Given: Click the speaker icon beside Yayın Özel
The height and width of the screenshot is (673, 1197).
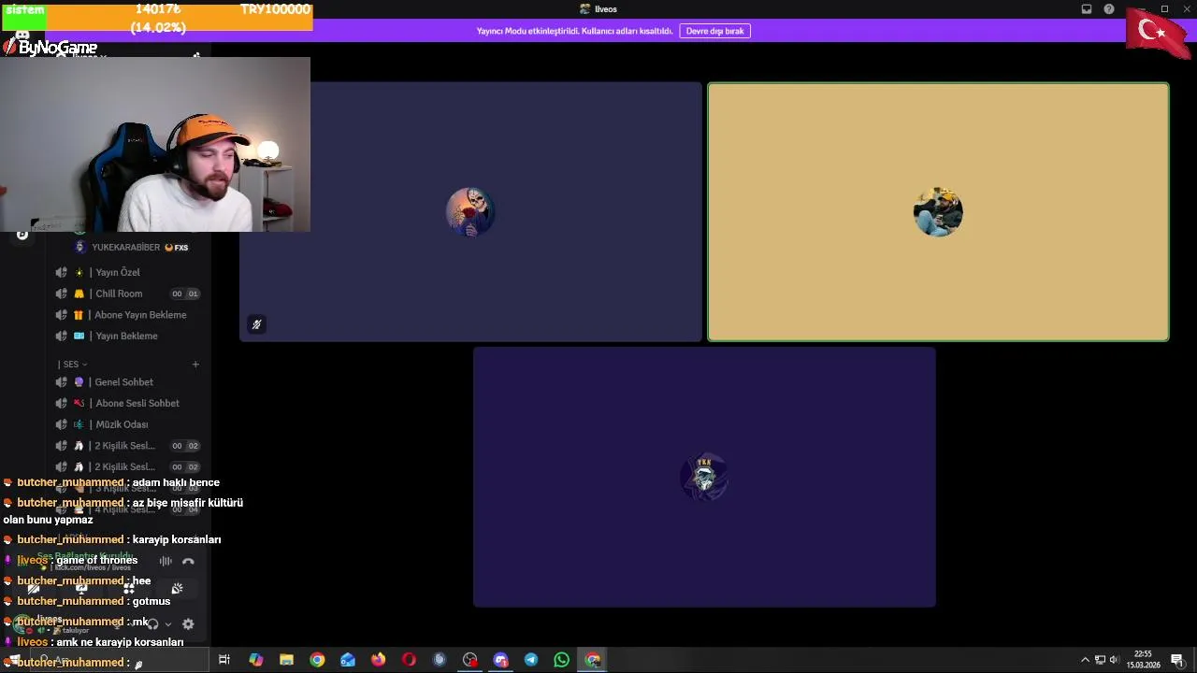Looking at the screenshot, I should [61, 272].
